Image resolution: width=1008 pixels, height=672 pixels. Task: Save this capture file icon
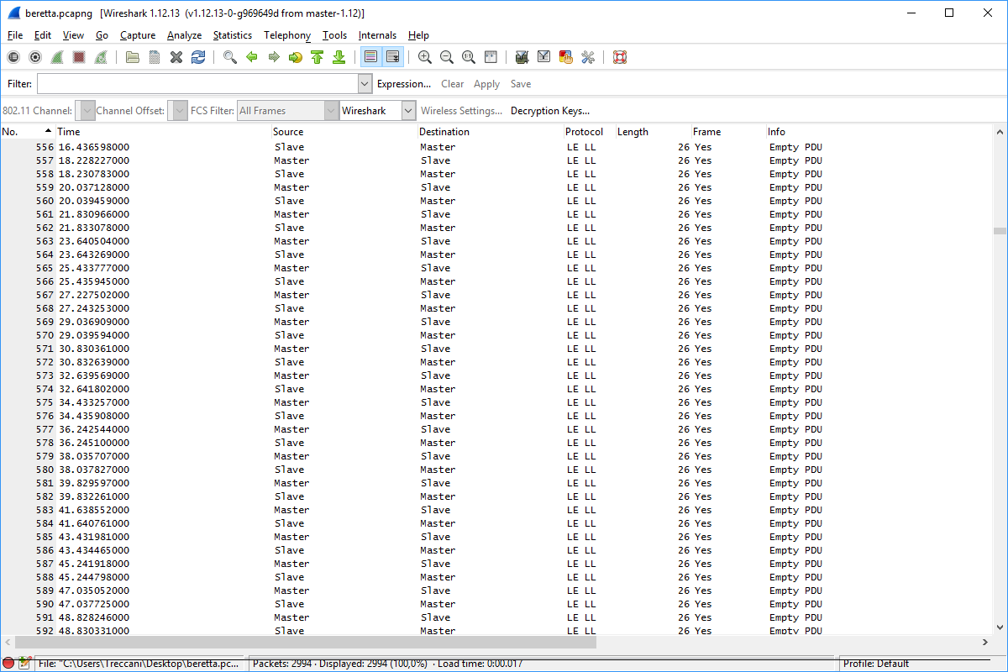coord(155,57)
